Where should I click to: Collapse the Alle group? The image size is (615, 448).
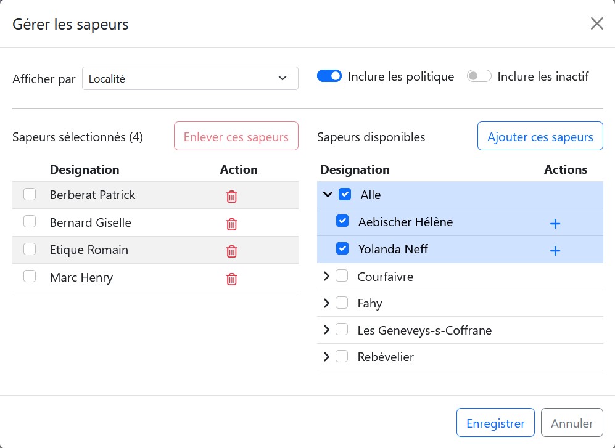327,194
